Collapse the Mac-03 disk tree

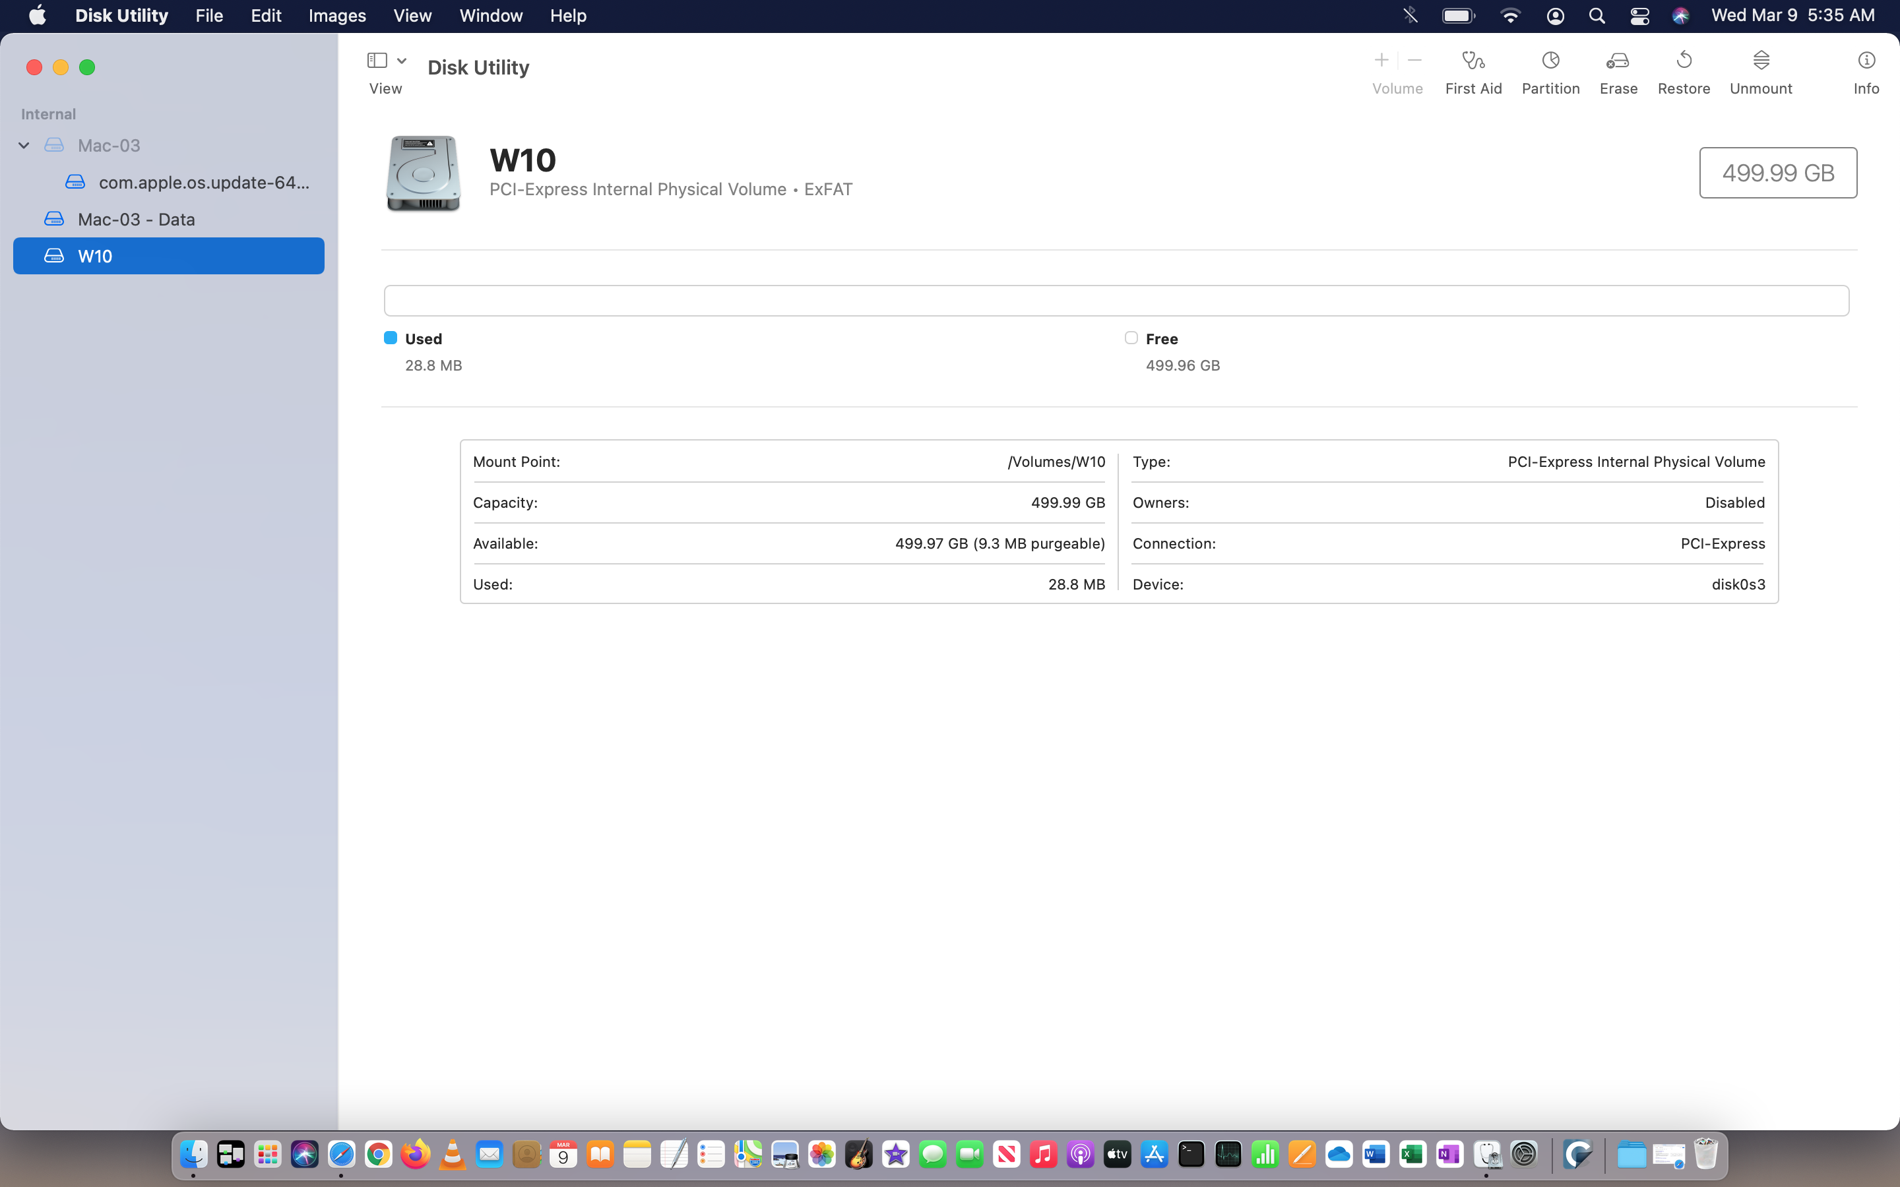[24, 145]
